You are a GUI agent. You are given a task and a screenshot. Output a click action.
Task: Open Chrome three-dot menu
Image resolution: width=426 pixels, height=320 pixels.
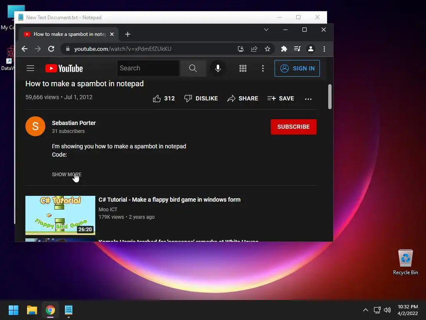(324, 49)
